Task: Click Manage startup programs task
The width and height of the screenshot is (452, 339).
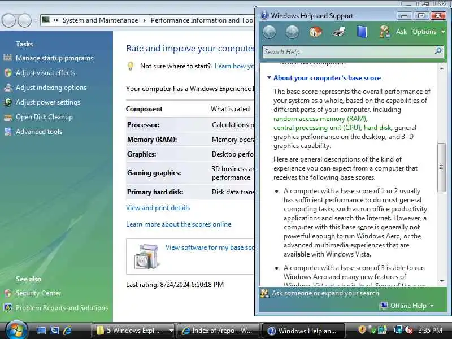Action: point(54,58)
